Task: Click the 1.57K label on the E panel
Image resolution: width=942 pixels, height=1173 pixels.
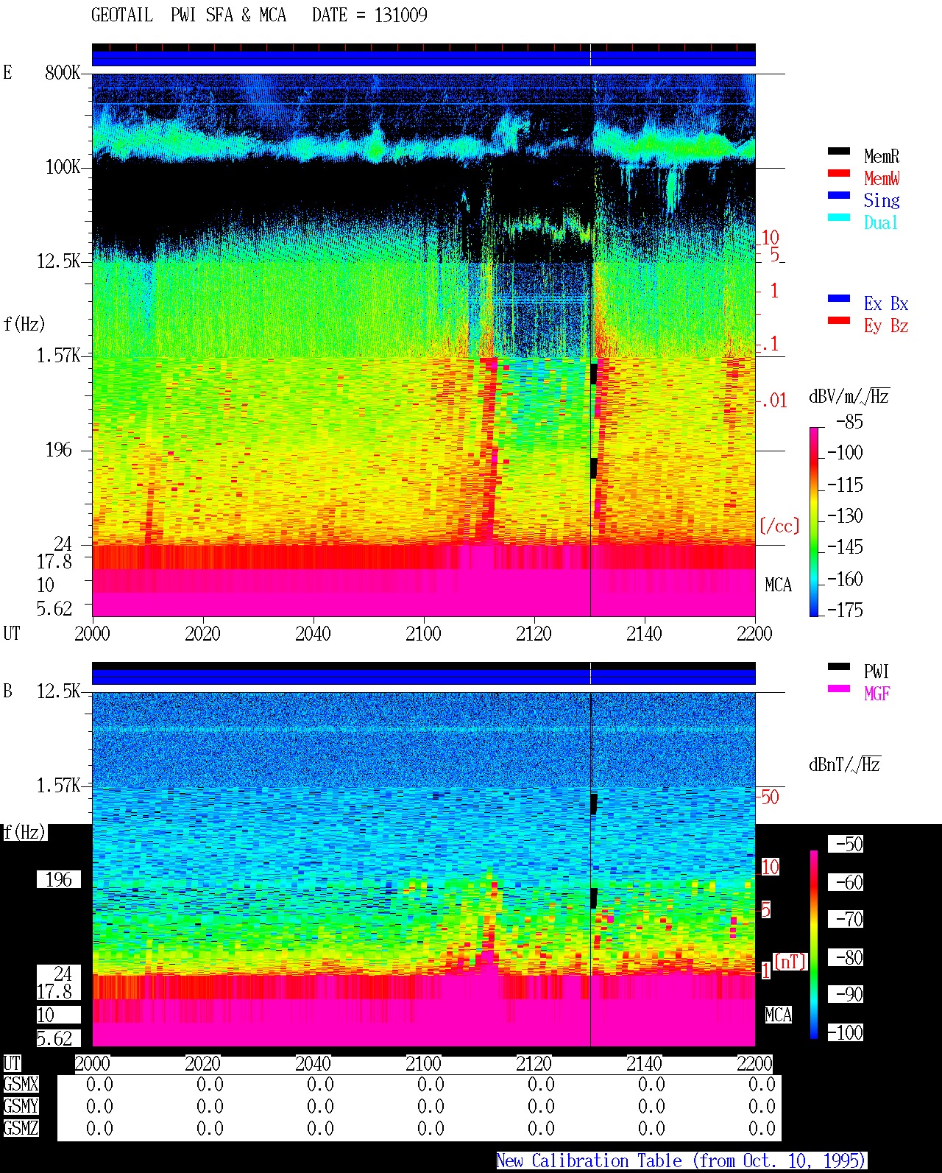Action: 59,356
